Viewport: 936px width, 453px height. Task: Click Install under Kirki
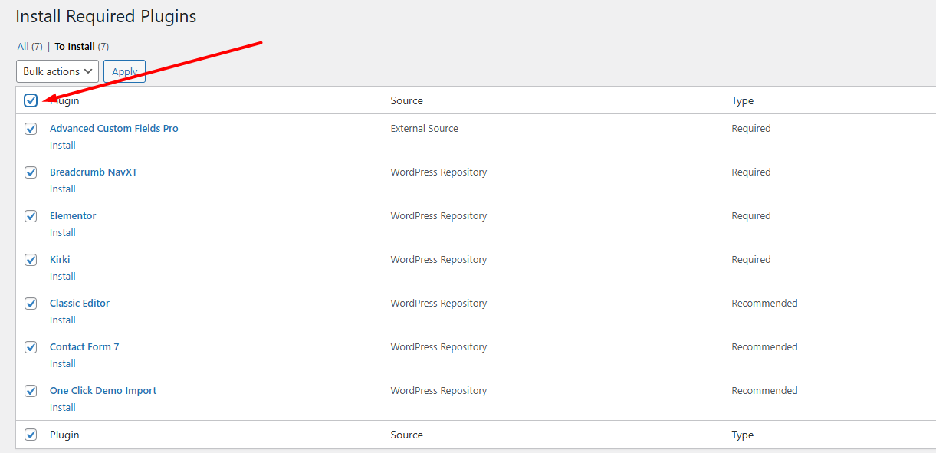click(63, 277)
